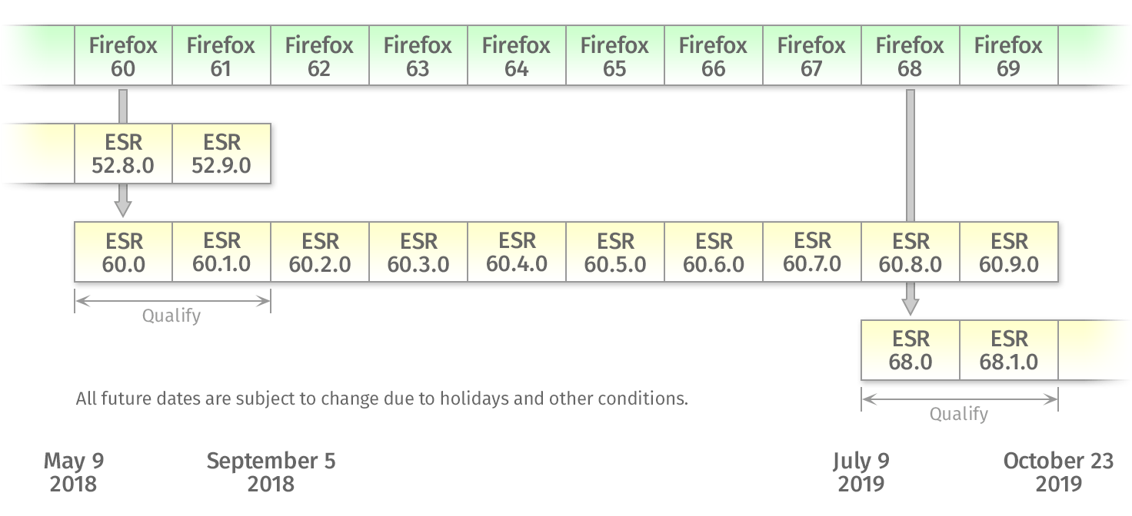1132x516 pixels.
Task: Select the Firefox 69 release box
Action: pos(1009,56)
